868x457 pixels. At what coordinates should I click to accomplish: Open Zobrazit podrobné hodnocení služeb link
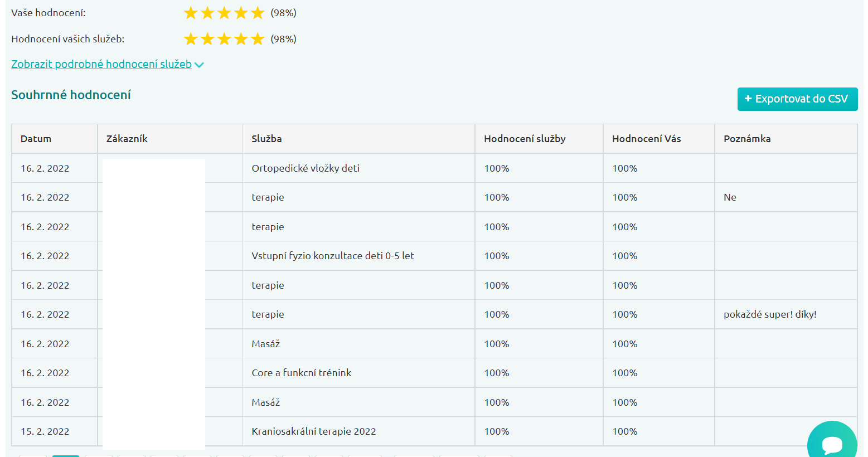101,64
